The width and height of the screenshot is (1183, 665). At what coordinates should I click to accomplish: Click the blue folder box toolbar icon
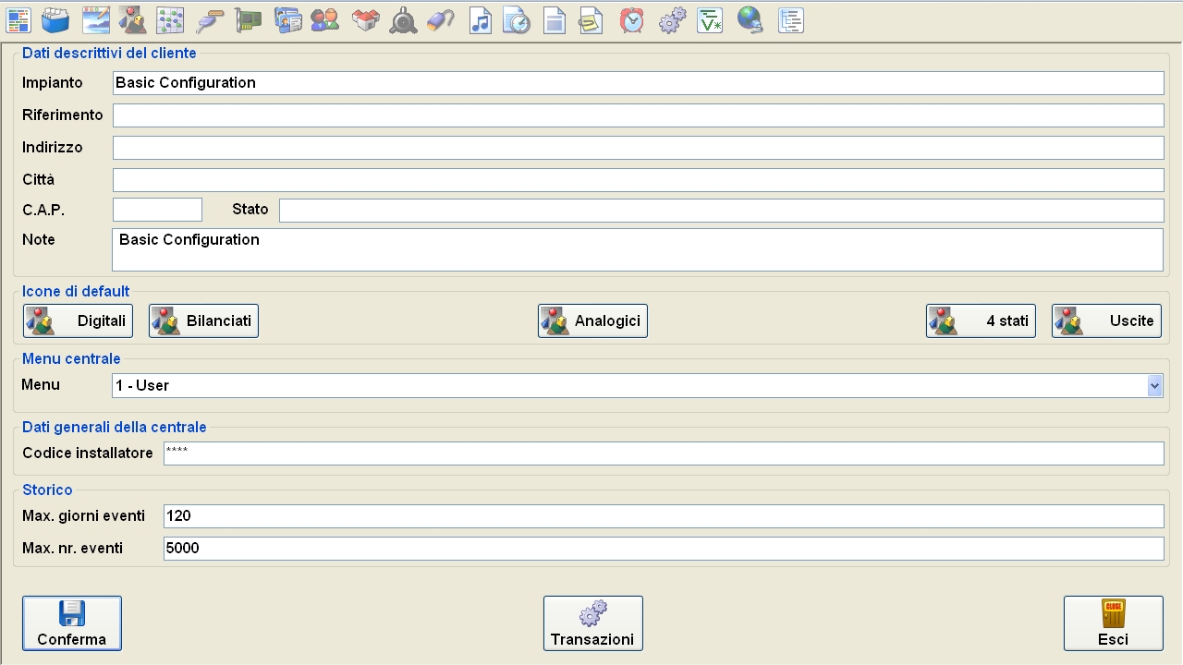[55, 19]
